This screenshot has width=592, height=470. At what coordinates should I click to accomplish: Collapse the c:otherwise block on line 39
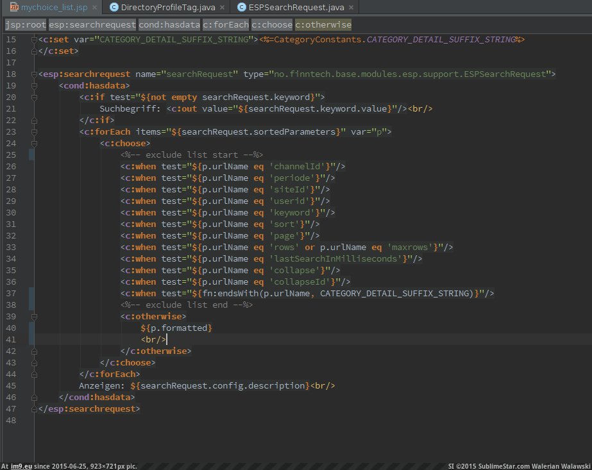point(34,317)
